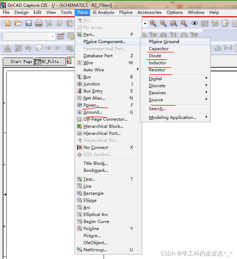
Task: Select Wire in Place menu
Action: click(x=108, y=63)
